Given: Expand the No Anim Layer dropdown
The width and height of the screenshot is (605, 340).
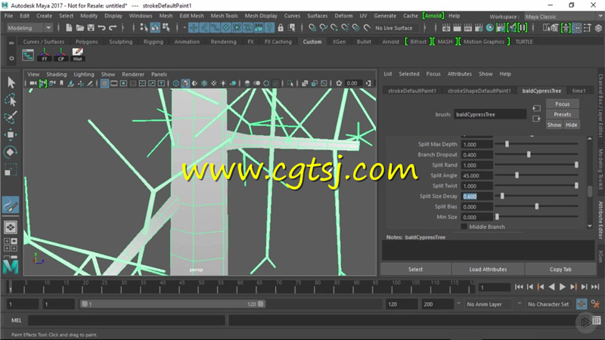Looking at the screenshot, I should 459,304.
